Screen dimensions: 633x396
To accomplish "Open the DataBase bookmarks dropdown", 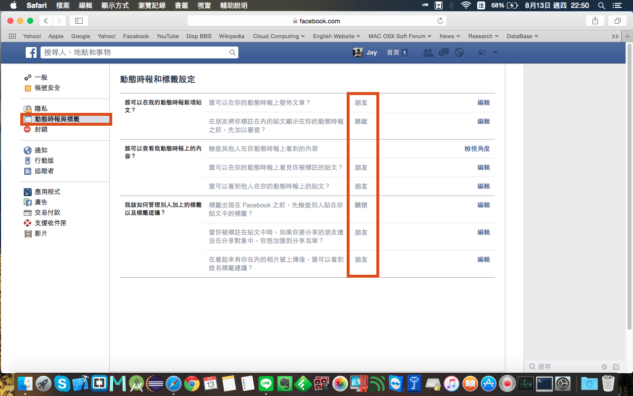I will (523, 36).
